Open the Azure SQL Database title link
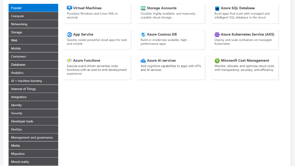 click(238, 8)
